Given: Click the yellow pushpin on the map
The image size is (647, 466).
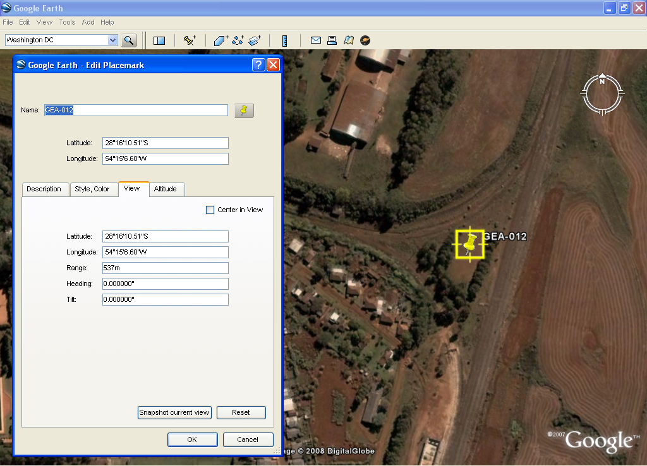Looking at the screenshot, I should point(469,244).
